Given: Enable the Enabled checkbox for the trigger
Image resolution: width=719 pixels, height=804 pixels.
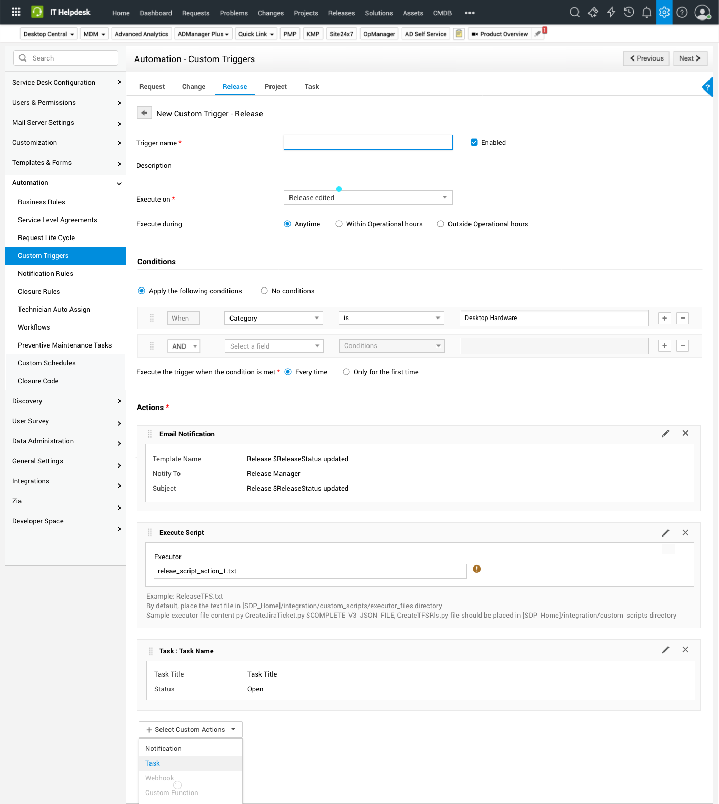Looking at the screenshot, I should (x=474, y=142).
